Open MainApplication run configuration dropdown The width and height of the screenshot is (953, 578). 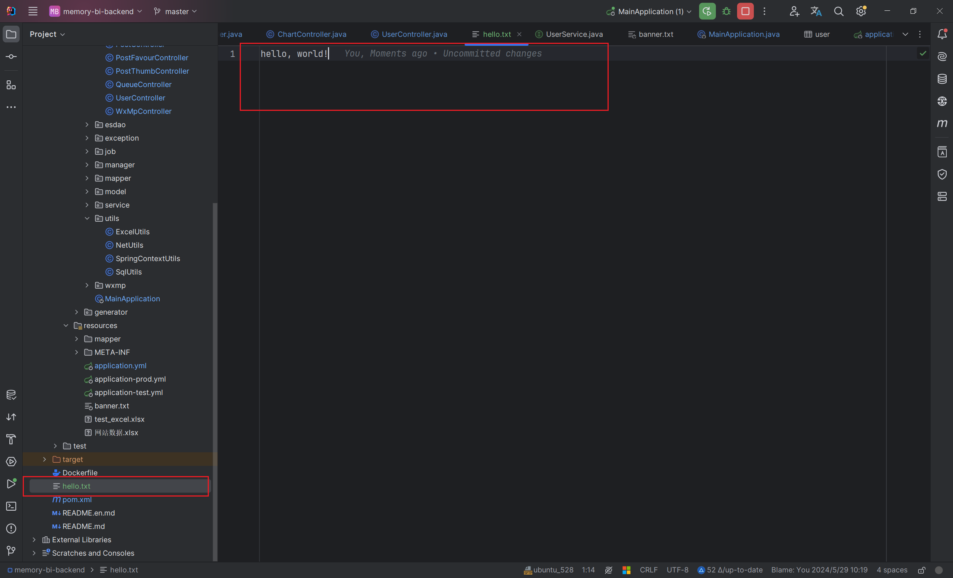[649, 11]
